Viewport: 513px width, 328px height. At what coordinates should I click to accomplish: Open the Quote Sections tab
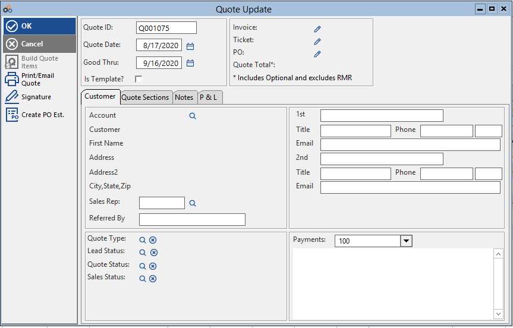click(145, 97)
